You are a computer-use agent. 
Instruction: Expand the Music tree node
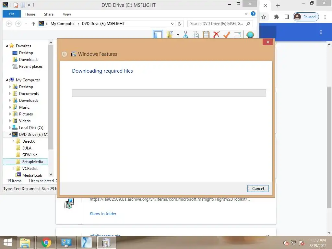(10, 107)
